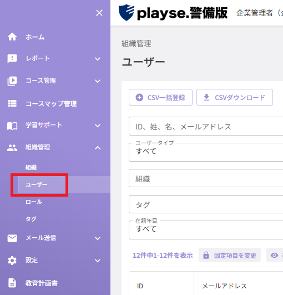Click the 組織 filter field
Viewport: 283px width, 295px height.
pyautogui.click(x=206, y=178)
